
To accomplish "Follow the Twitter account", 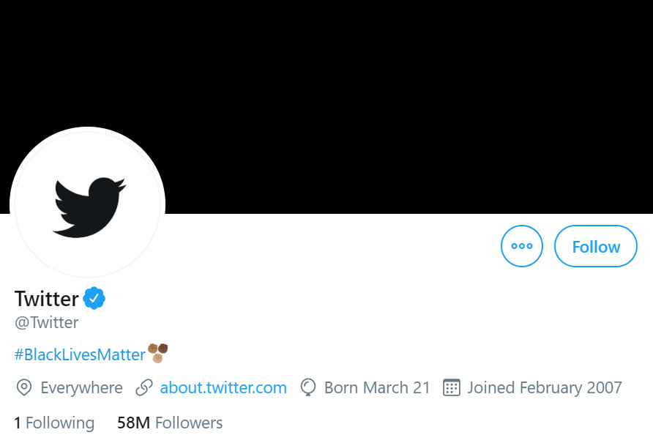I will tap(595, 246).
